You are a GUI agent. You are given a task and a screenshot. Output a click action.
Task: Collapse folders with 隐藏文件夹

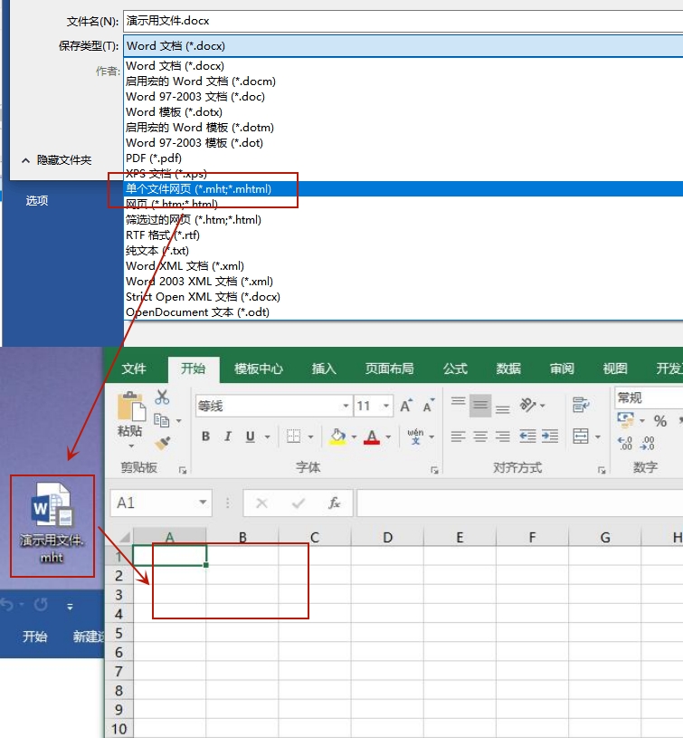click(x=56, y=160)
